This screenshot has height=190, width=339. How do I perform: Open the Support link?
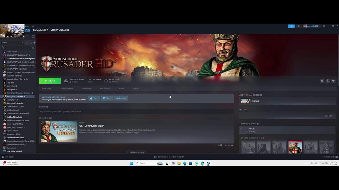point(136,88)
